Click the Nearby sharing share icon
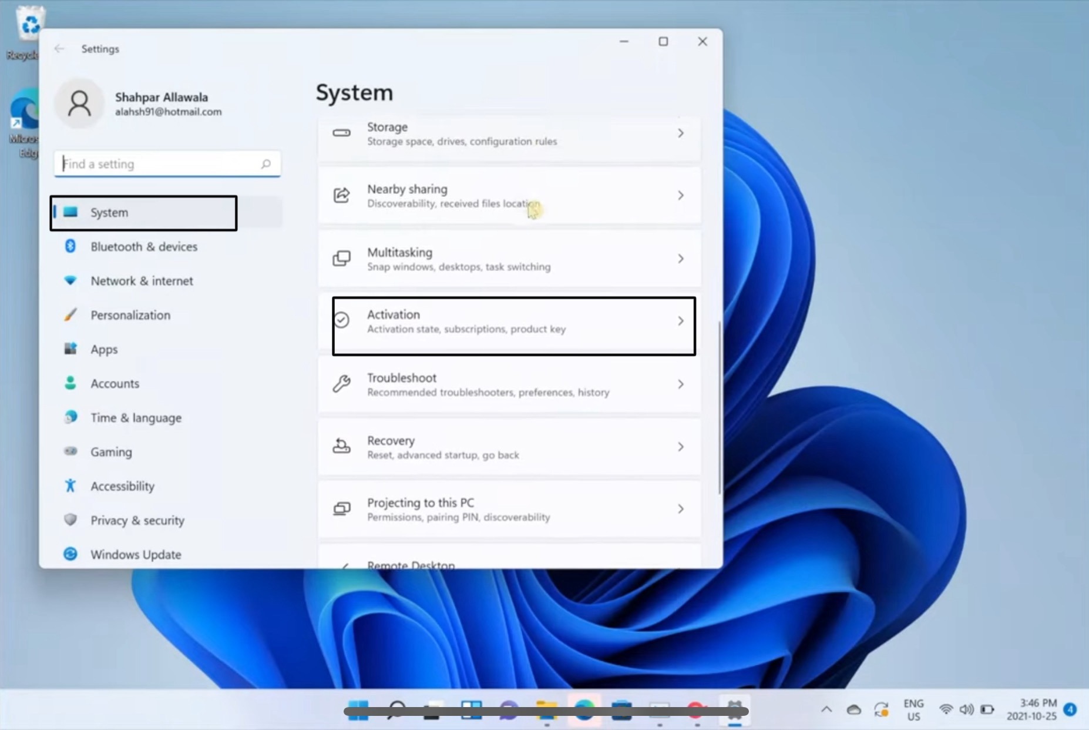The width and height of the screenshot is (1089, 730). tap(342, 195)
